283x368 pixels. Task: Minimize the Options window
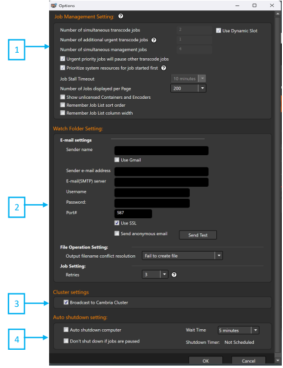coord(238,5)
